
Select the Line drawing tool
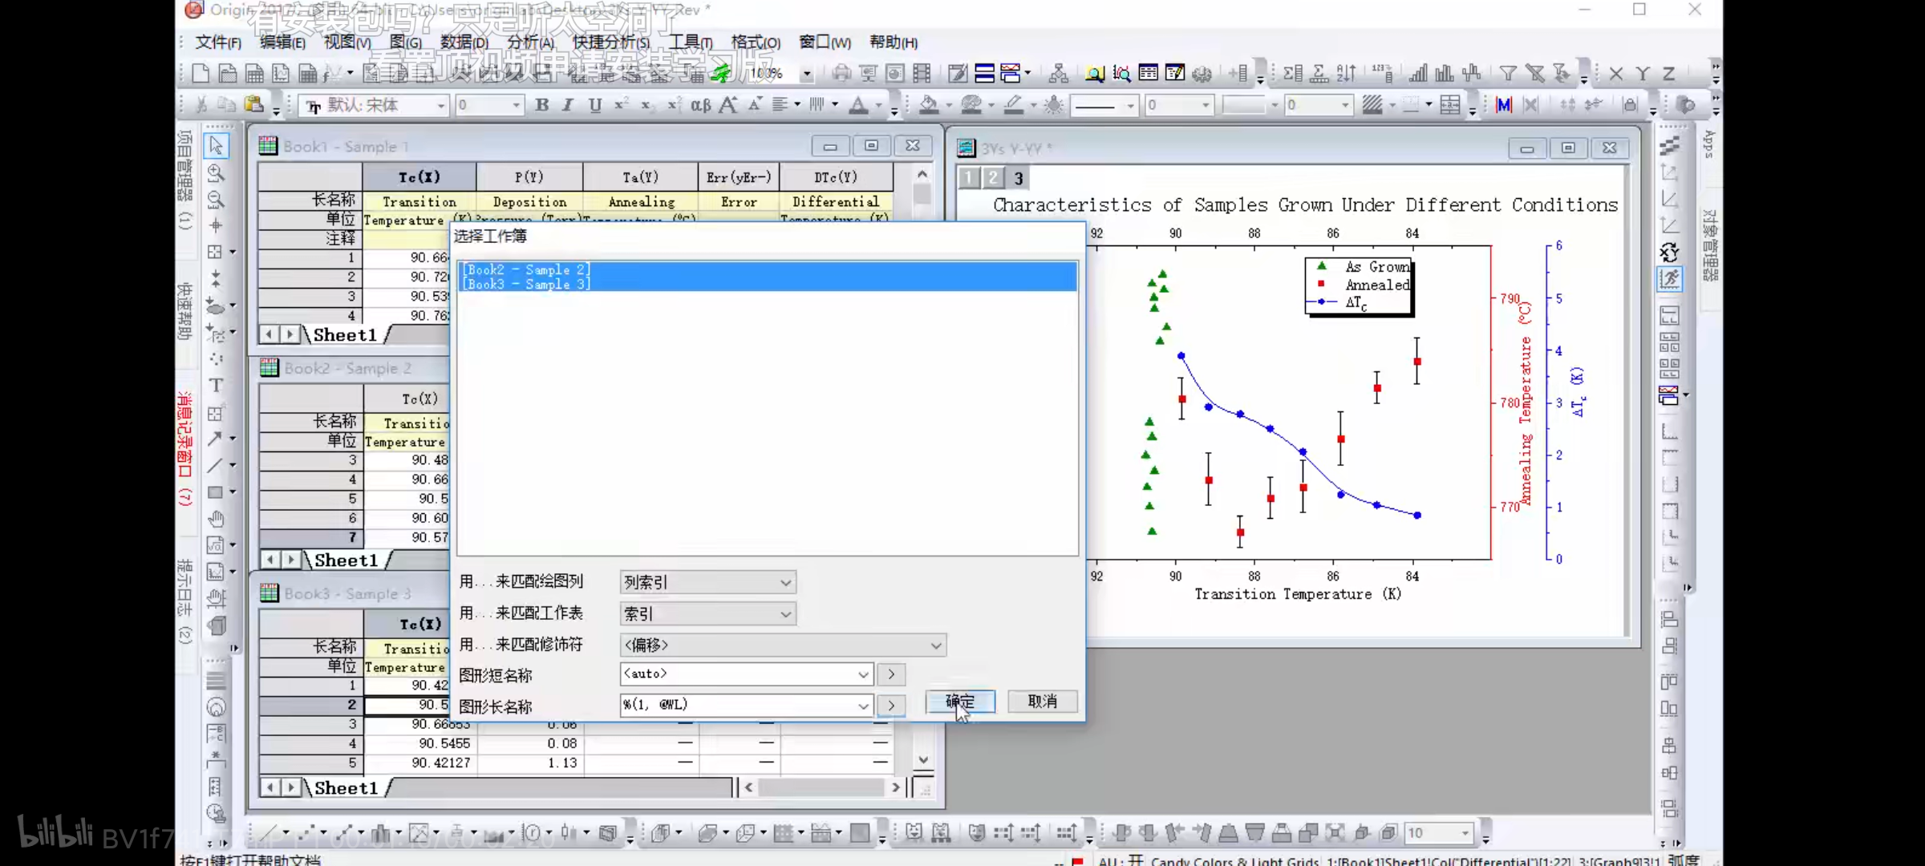click(x=215, y=465)
